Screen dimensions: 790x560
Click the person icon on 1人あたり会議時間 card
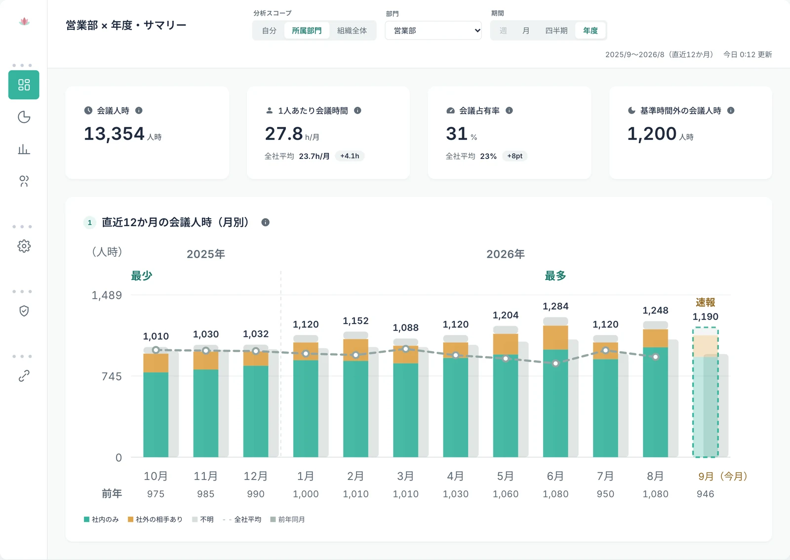(x=270, y=111)
